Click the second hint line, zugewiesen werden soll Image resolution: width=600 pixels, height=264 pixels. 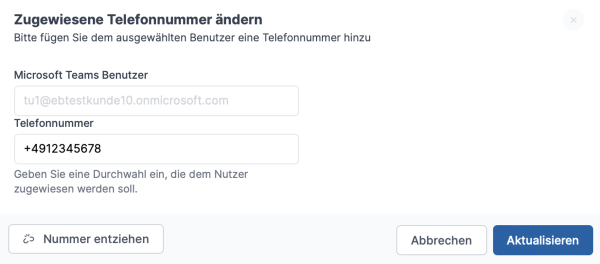click(x=75, y=189)
